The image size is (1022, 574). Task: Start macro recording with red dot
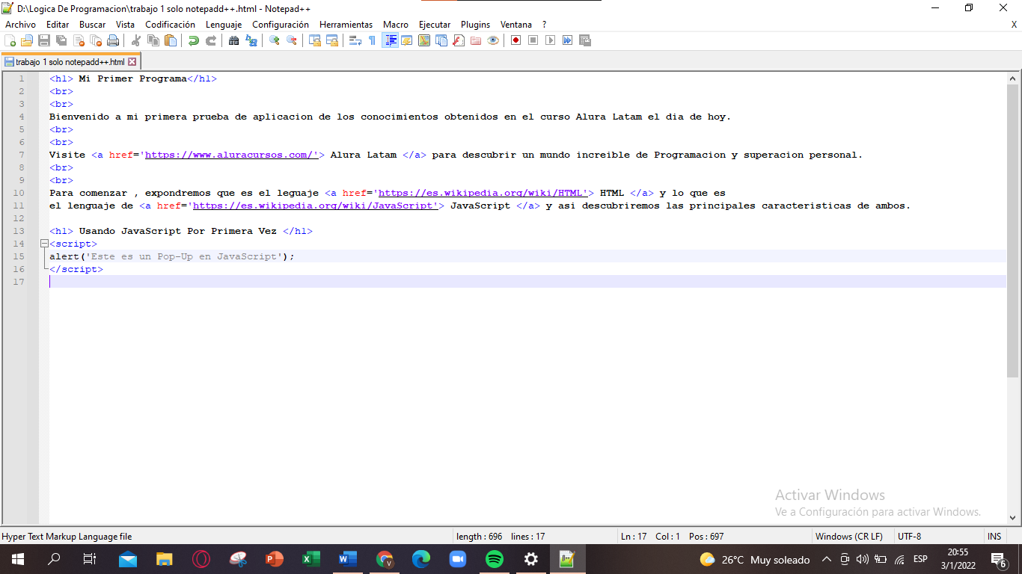coord(516,40)
